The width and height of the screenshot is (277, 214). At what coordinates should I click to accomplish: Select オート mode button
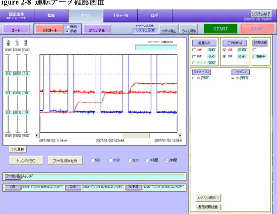pos(16,29)
